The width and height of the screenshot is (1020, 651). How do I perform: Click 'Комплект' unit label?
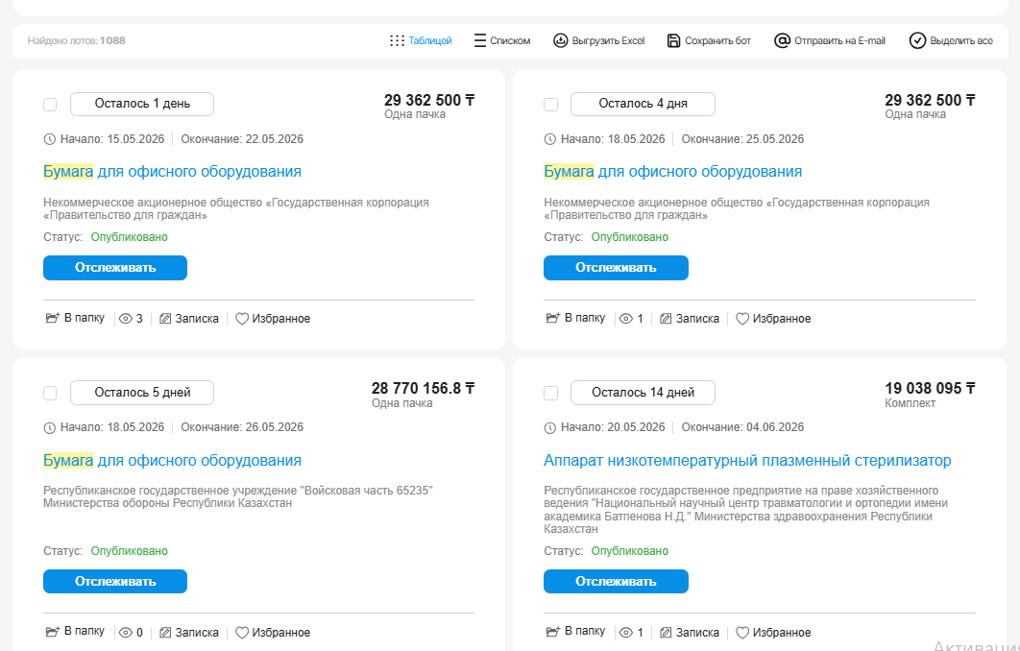(911, 403)
